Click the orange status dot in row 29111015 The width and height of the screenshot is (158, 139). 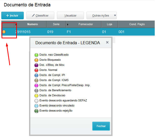(4, 32)
